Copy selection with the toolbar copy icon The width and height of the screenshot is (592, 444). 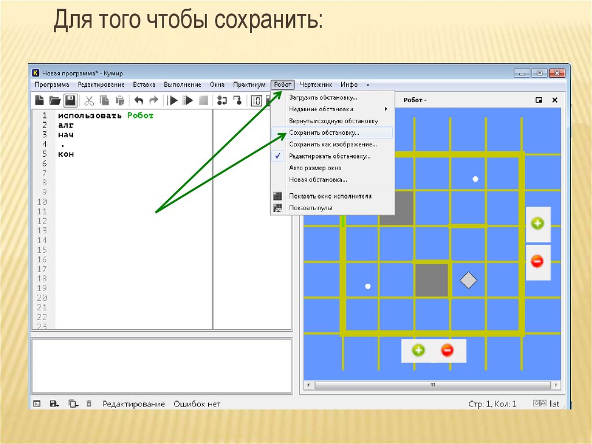click(x=104, y=100)
